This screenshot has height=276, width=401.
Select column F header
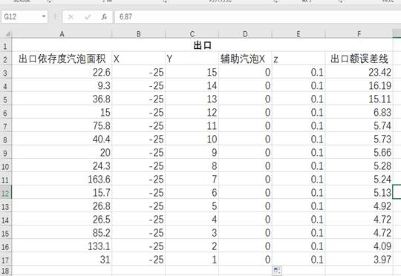pos(359,33)
